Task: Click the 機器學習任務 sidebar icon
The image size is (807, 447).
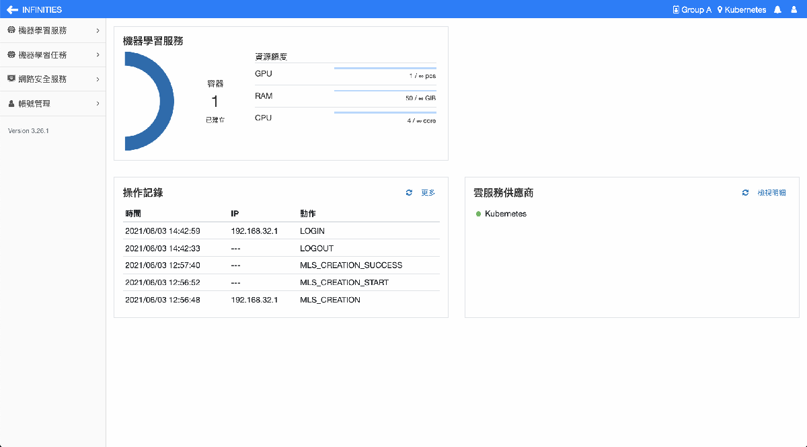Action: tap(11, 55)
